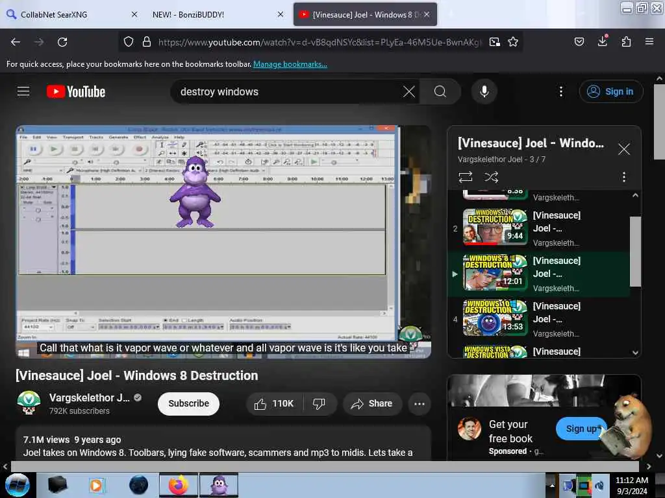Open the YouTube guide hamburger menu
665x498 pixels.
[23, 91]
